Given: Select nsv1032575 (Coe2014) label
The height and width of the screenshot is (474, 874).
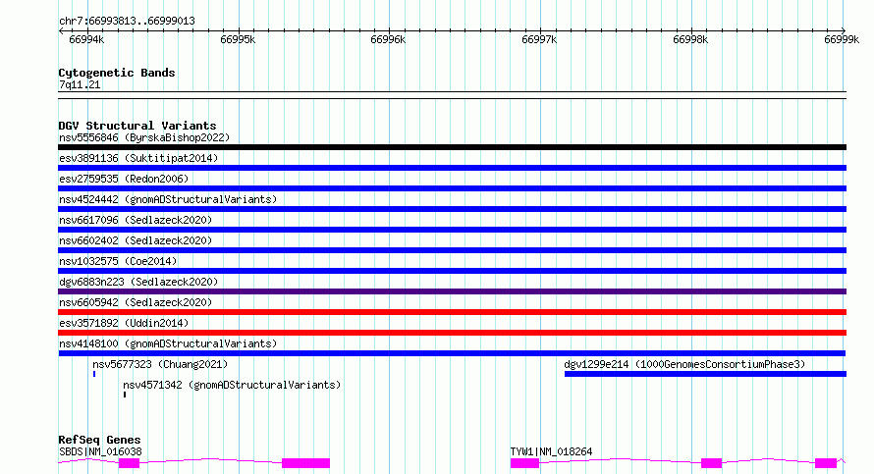Looking at the screenshot, I should (x=118, y=261).
